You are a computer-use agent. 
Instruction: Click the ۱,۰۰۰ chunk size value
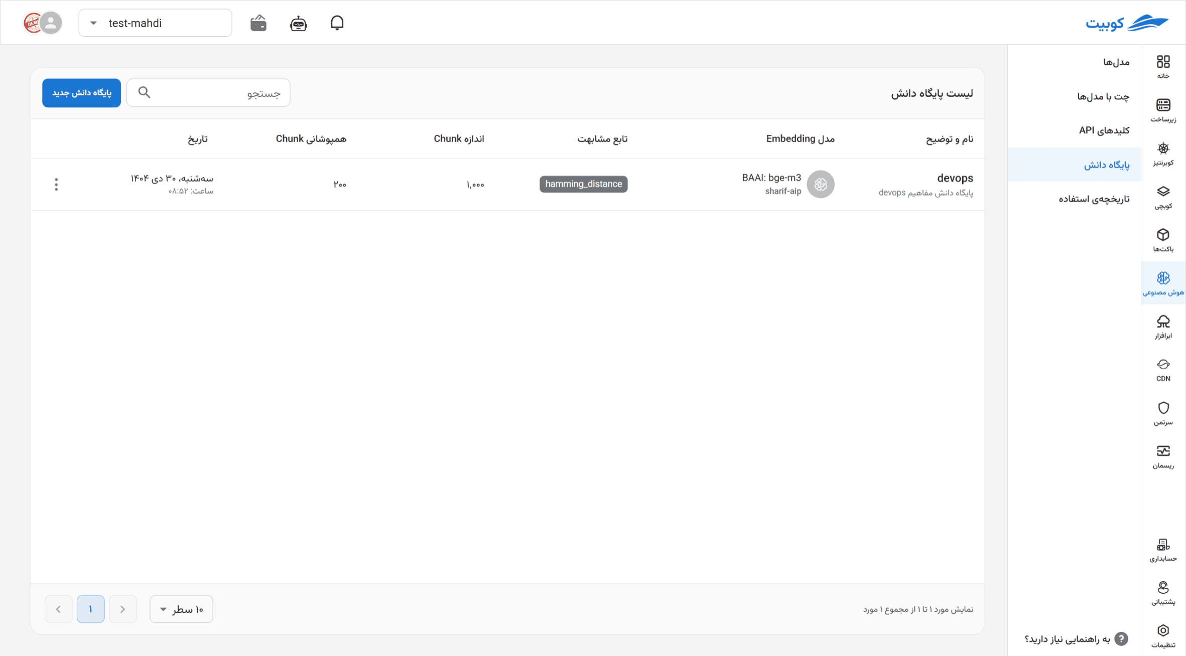click(475, 185)
